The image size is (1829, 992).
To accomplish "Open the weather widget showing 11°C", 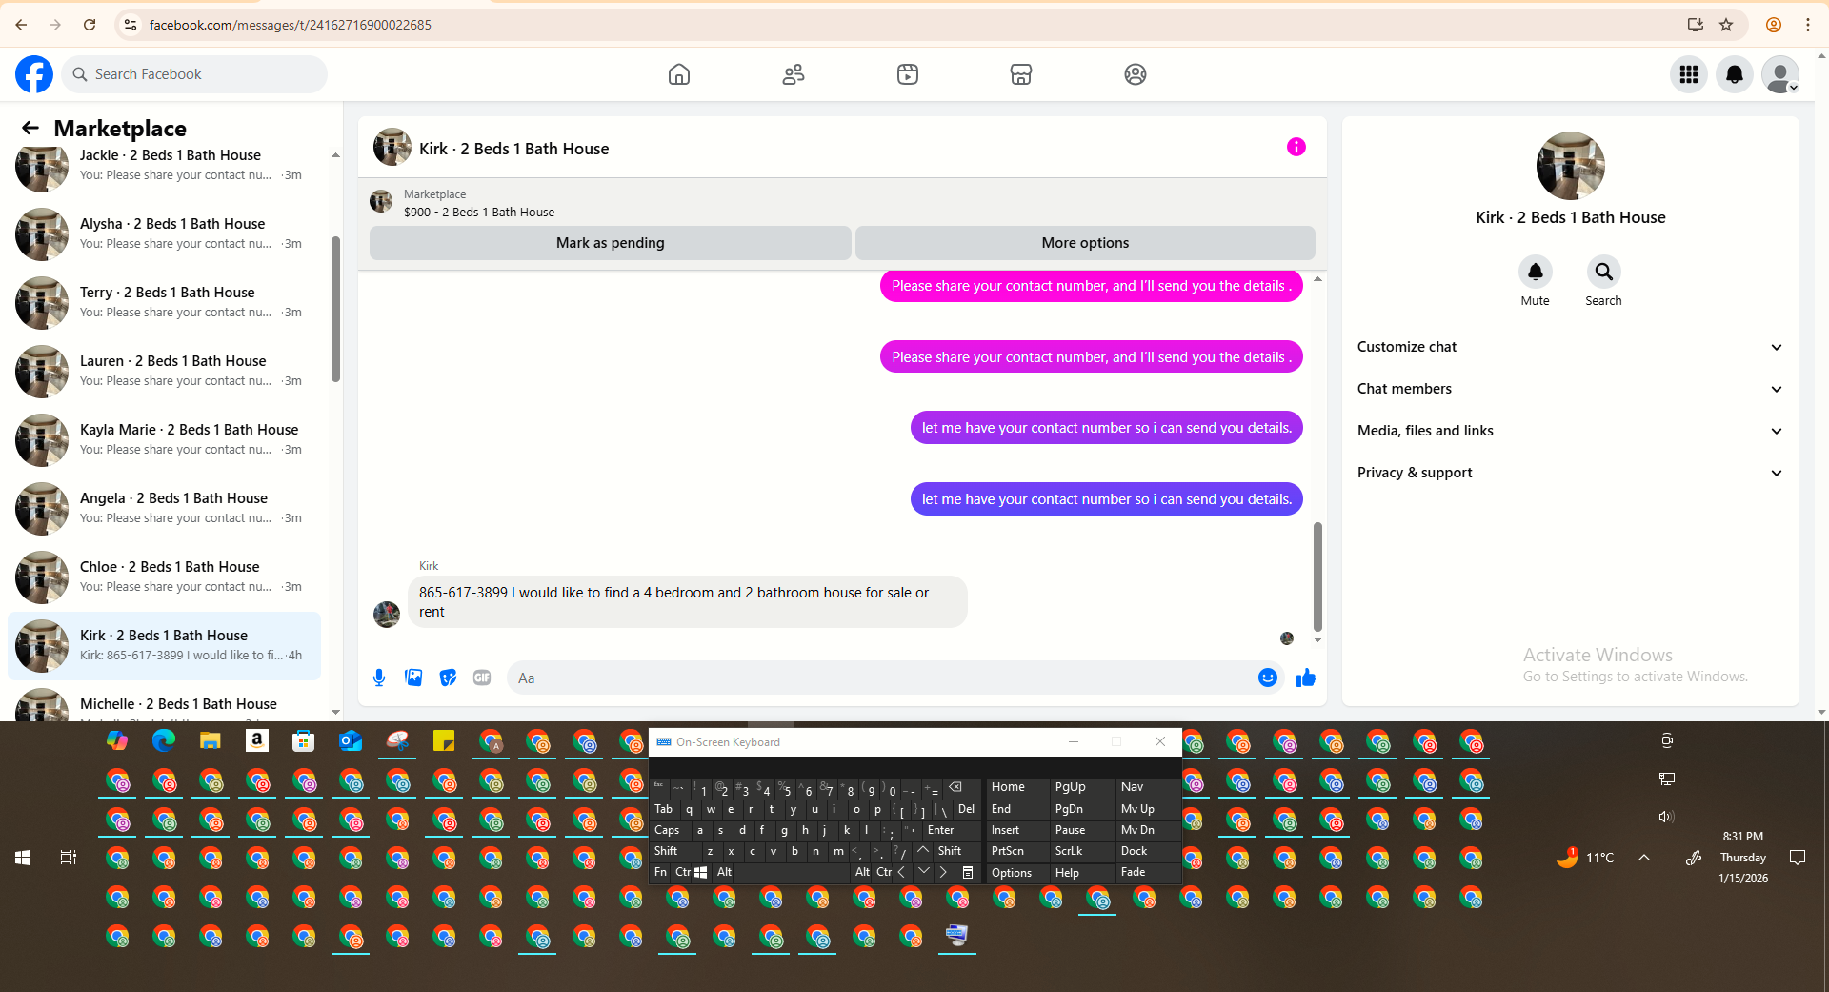I will coord(1585,858).
